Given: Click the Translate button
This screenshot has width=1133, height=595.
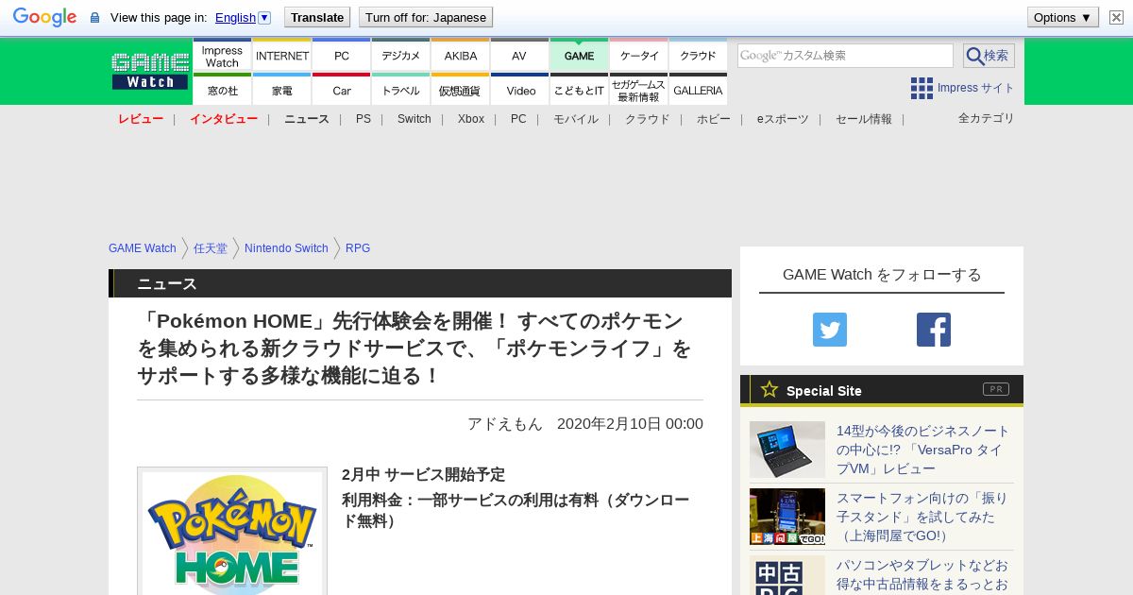Looking at the screenshot, I should coord(317,17).
